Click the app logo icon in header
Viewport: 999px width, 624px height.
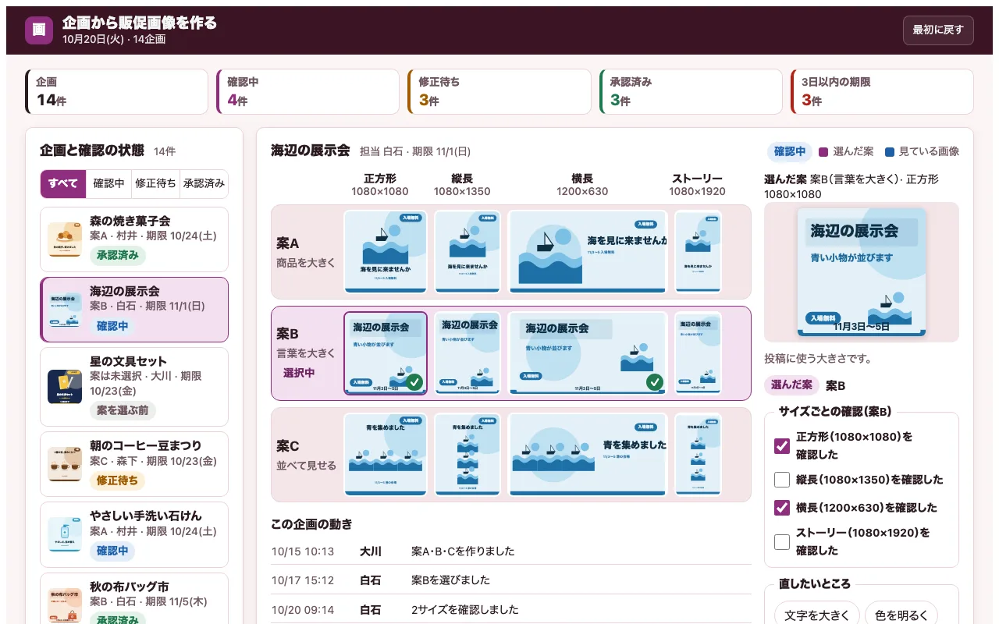(39, 30)
